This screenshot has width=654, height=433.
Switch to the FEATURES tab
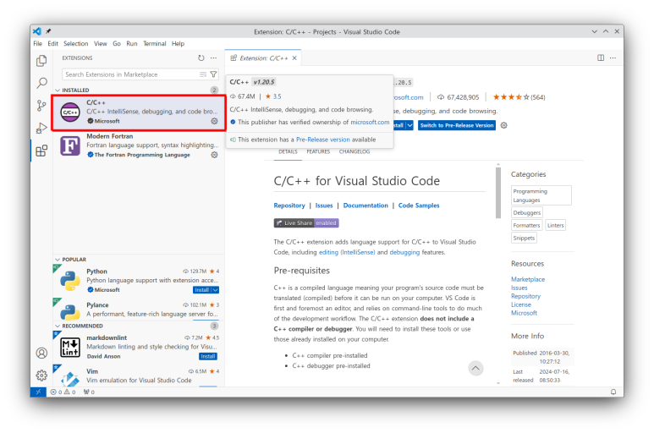318,151
